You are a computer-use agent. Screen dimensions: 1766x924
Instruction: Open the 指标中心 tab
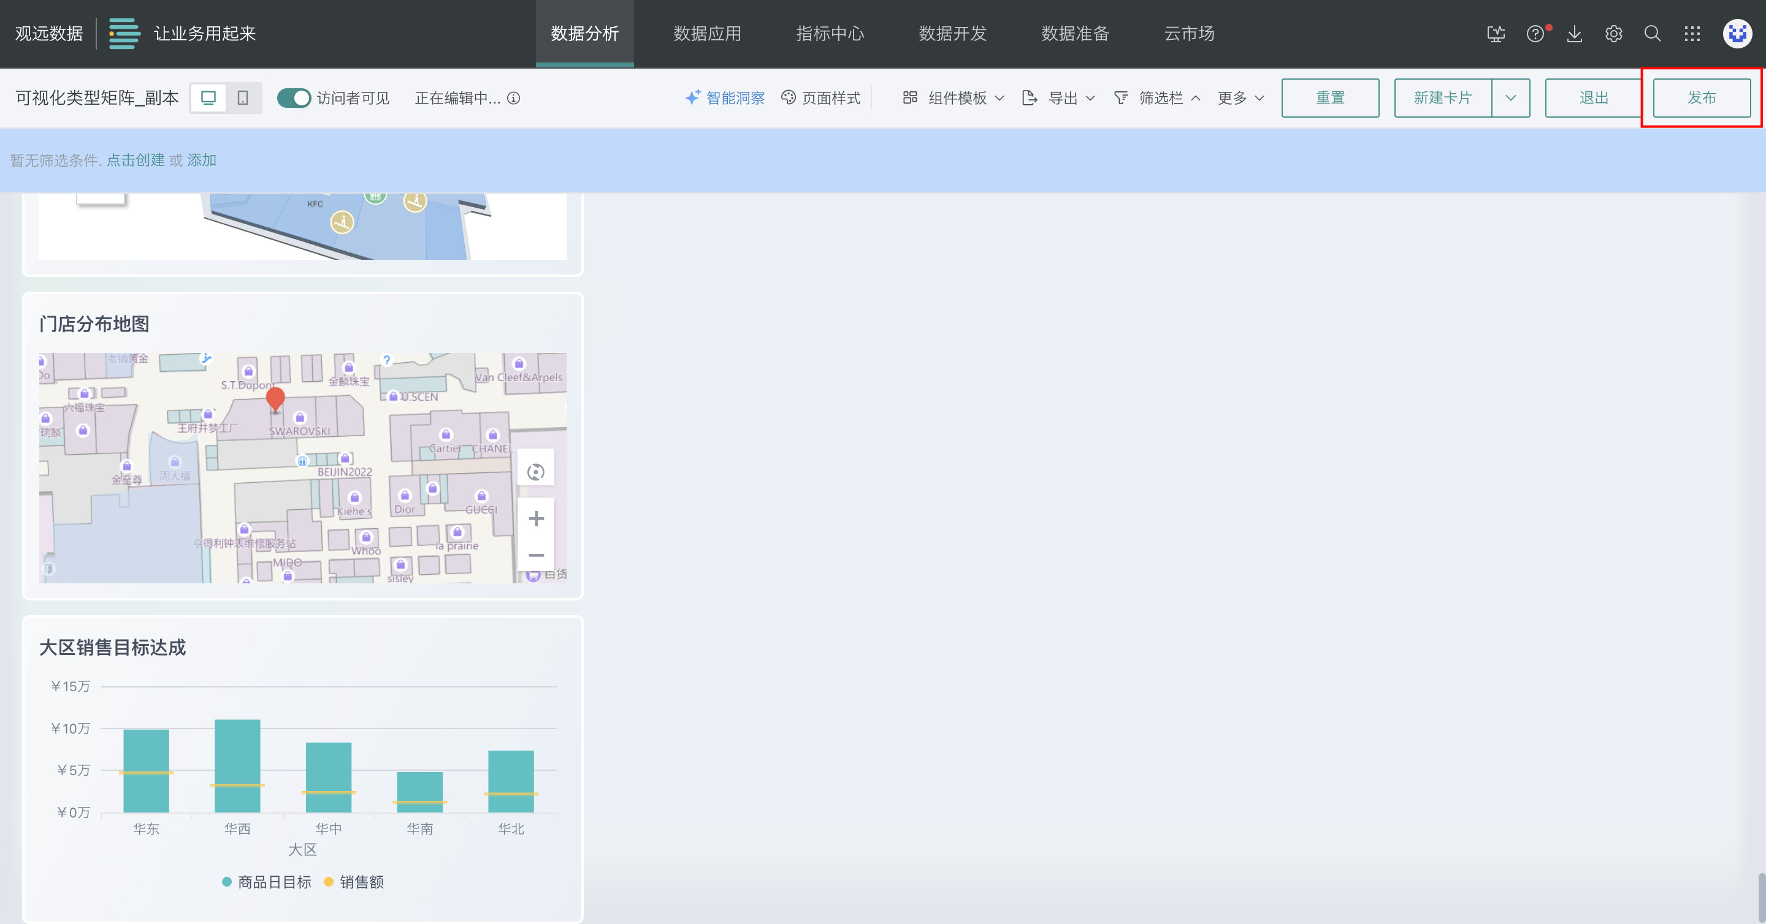click(830, 34)
